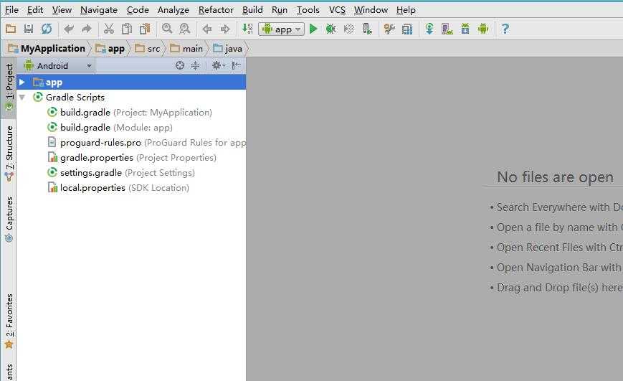Collapse the Gradle Scripts node
This screenshot has height=381, width=623.
22,98
